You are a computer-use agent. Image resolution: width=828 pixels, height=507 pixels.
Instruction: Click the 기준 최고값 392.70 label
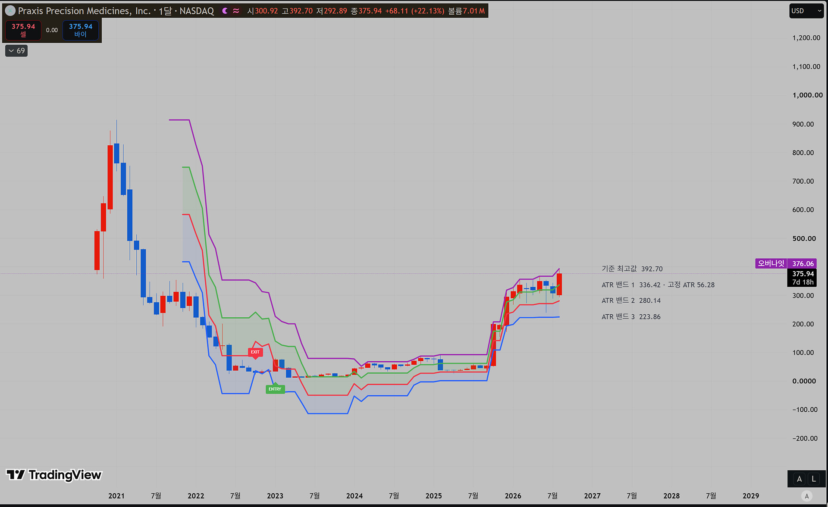point(632,269)
